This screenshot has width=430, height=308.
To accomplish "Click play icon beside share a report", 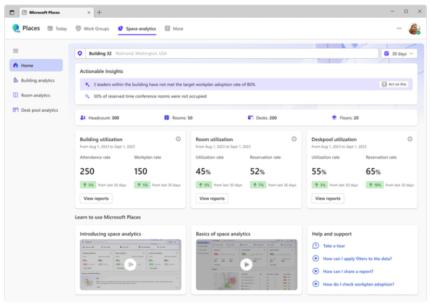I will pos(315,271).
